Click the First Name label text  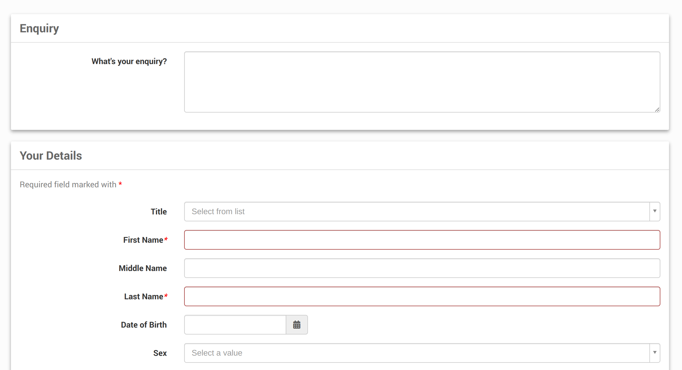(143, 240)
